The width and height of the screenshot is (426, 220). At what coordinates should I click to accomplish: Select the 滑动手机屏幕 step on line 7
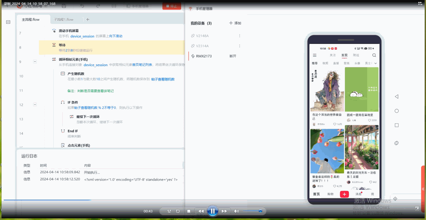coord(111,33)
